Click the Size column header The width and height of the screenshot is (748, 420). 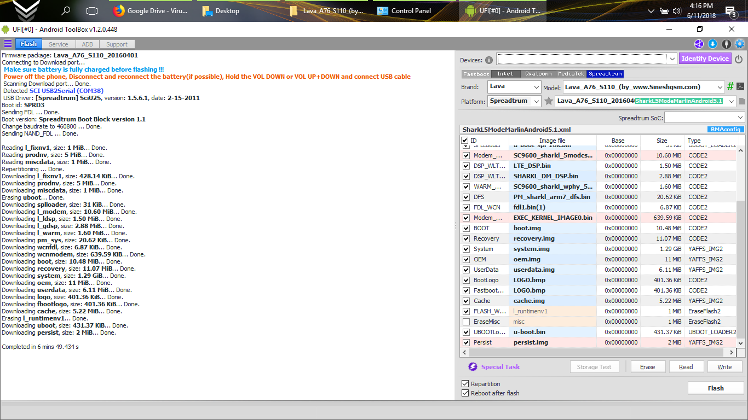pyautogui.click(x=662, y=141)
